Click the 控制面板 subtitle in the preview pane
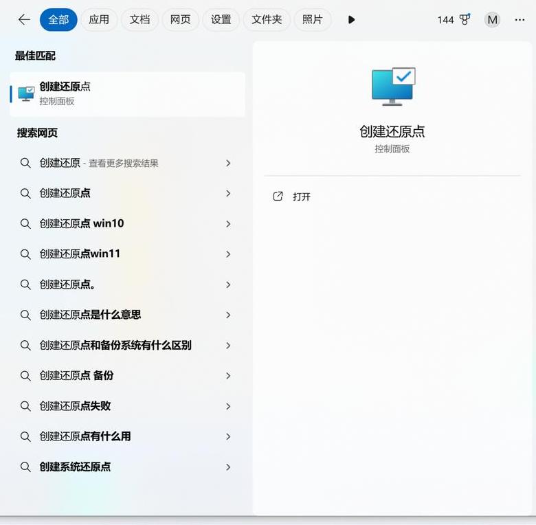The image size is (536, 525). tap(392, 148)
